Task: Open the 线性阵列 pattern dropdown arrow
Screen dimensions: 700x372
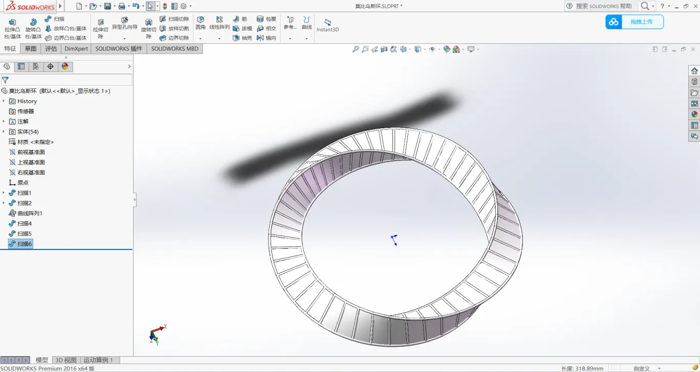Action: point(219,38)
